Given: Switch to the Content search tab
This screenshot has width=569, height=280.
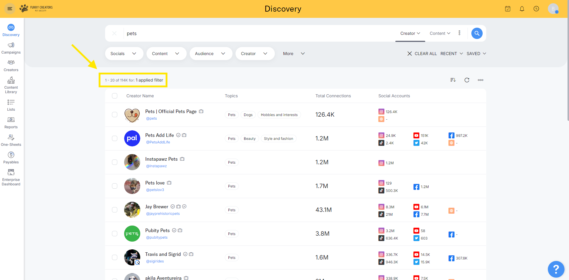Looking at the screenshot, I should click(x=440, y=33).
